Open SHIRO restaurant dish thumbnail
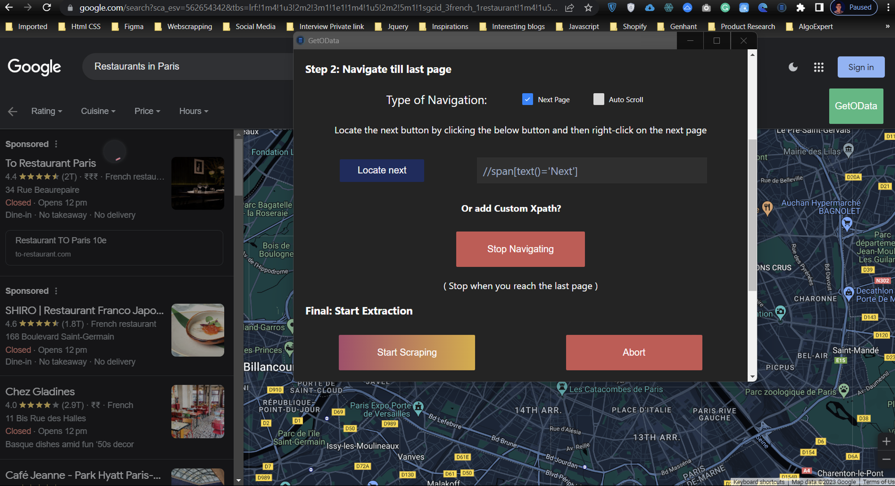 [x=198, y=330]
